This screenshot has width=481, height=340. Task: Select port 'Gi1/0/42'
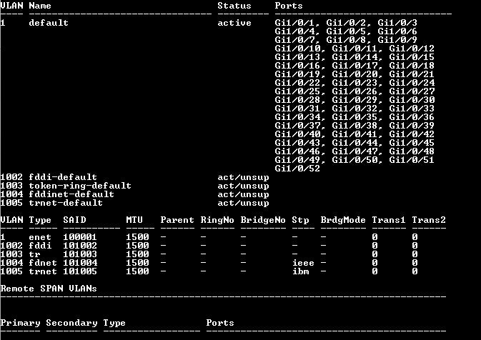click(x=412, y=134)
